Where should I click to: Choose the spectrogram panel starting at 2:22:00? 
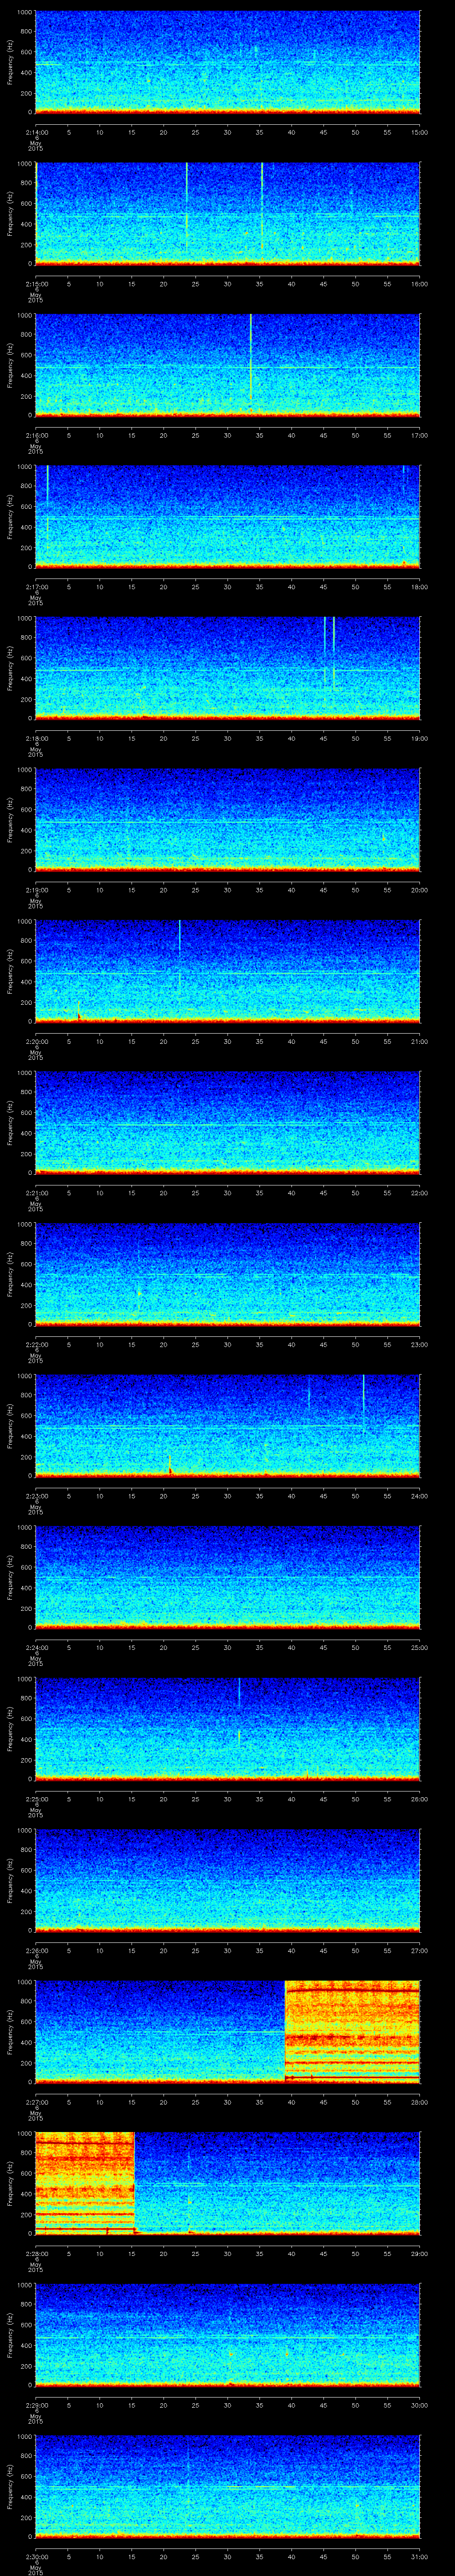(227, 1274)
